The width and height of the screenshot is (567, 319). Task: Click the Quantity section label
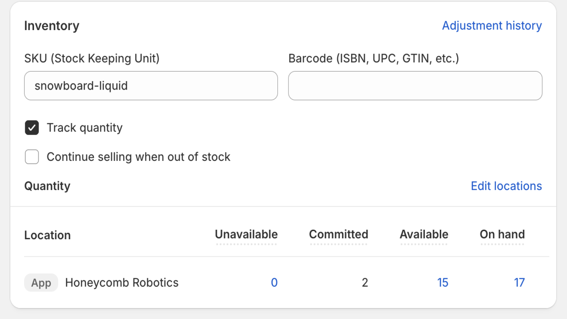tap(47, 186)
